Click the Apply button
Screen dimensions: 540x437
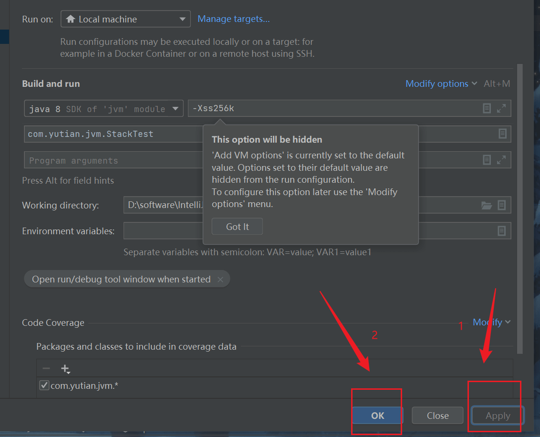coord(498,416)
